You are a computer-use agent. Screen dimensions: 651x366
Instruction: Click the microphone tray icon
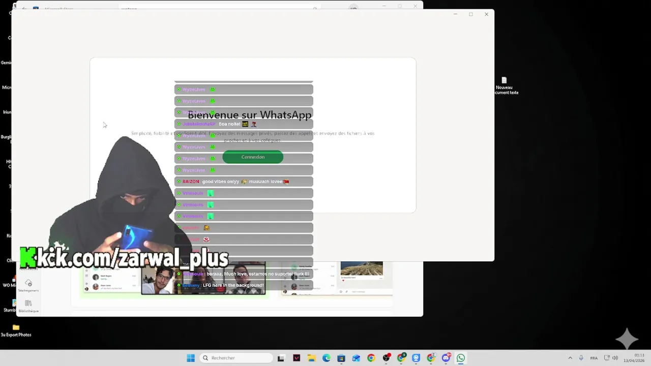pos(581,358)
